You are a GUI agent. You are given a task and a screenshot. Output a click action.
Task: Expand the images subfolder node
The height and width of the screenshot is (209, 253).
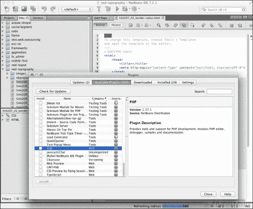point(7,73)
